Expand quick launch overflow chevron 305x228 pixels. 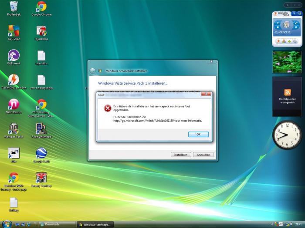coord(35,223)
